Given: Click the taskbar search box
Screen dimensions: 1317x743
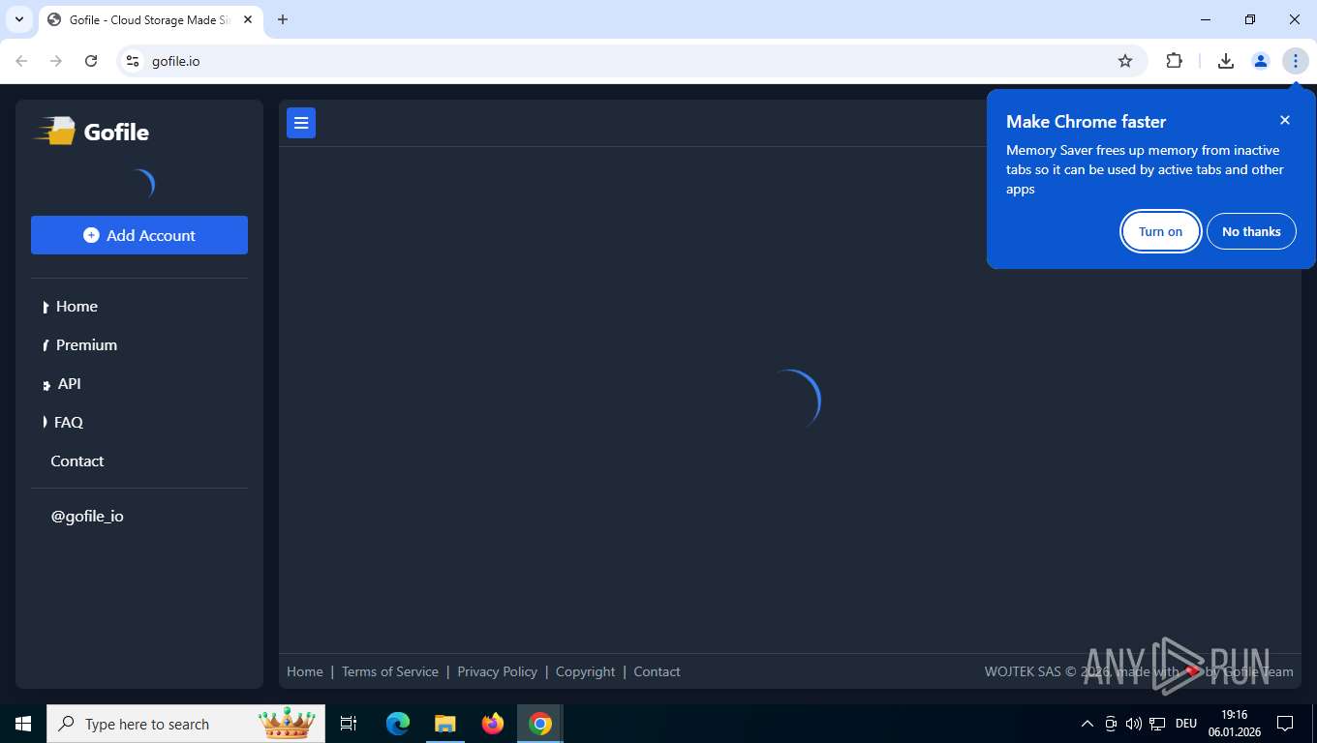Looking at the screenshot, I should click(186, 724).
